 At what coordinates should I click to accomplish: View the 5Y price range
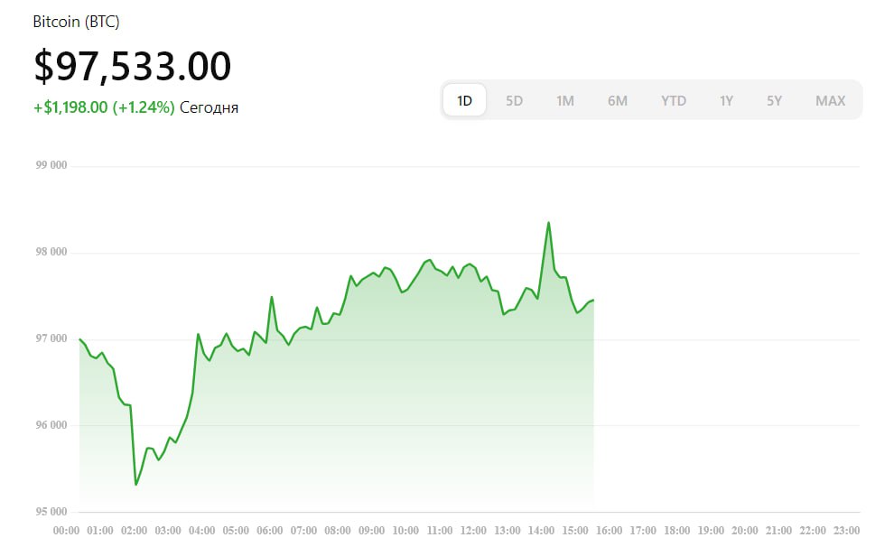[x=774, y=100]
